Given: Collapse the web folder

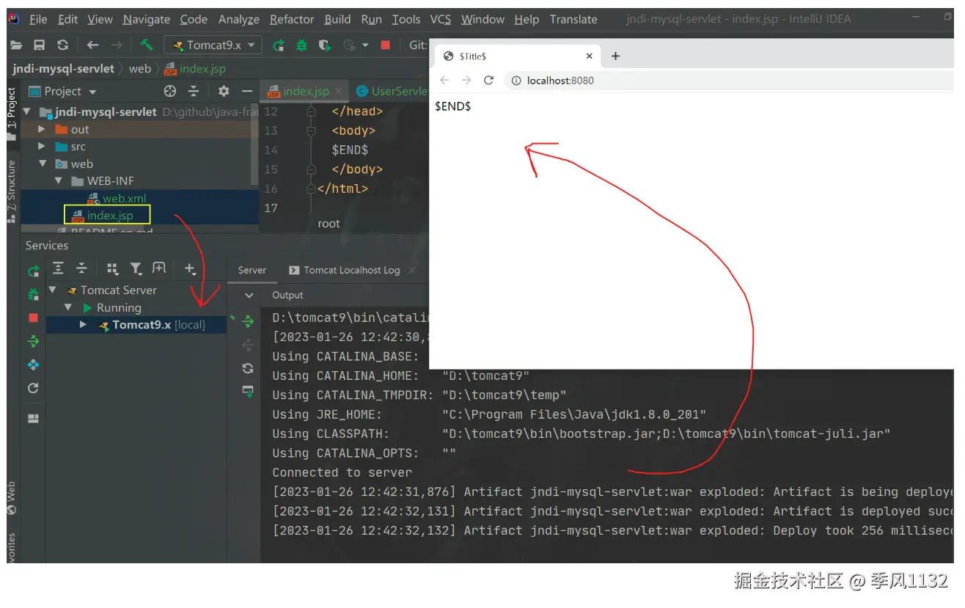Looking at the screenshot, I should pyautogui.click(x=42, y=164).
